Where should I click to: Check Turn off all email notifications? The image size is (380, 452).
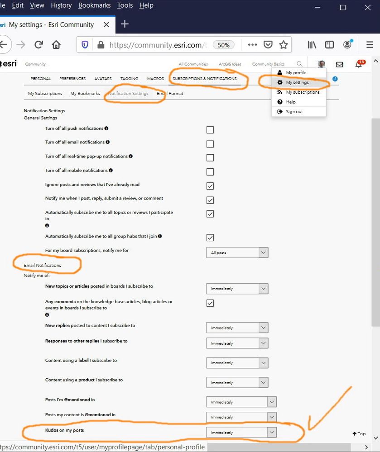click(x=210, y=144)
